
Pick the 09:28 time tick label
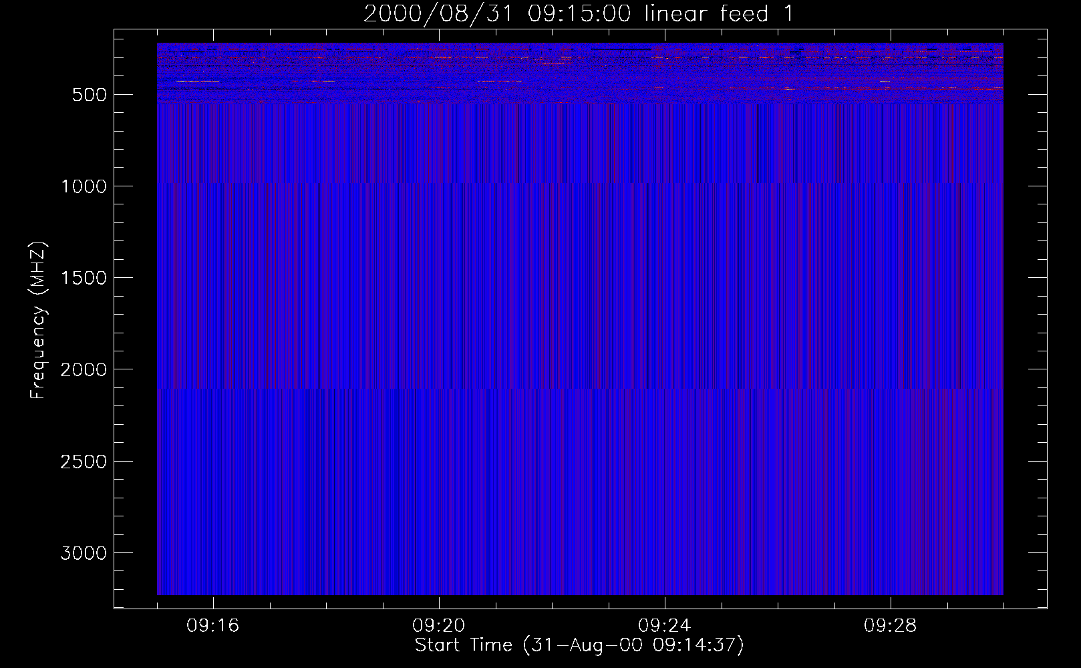[x=890, y=626]
